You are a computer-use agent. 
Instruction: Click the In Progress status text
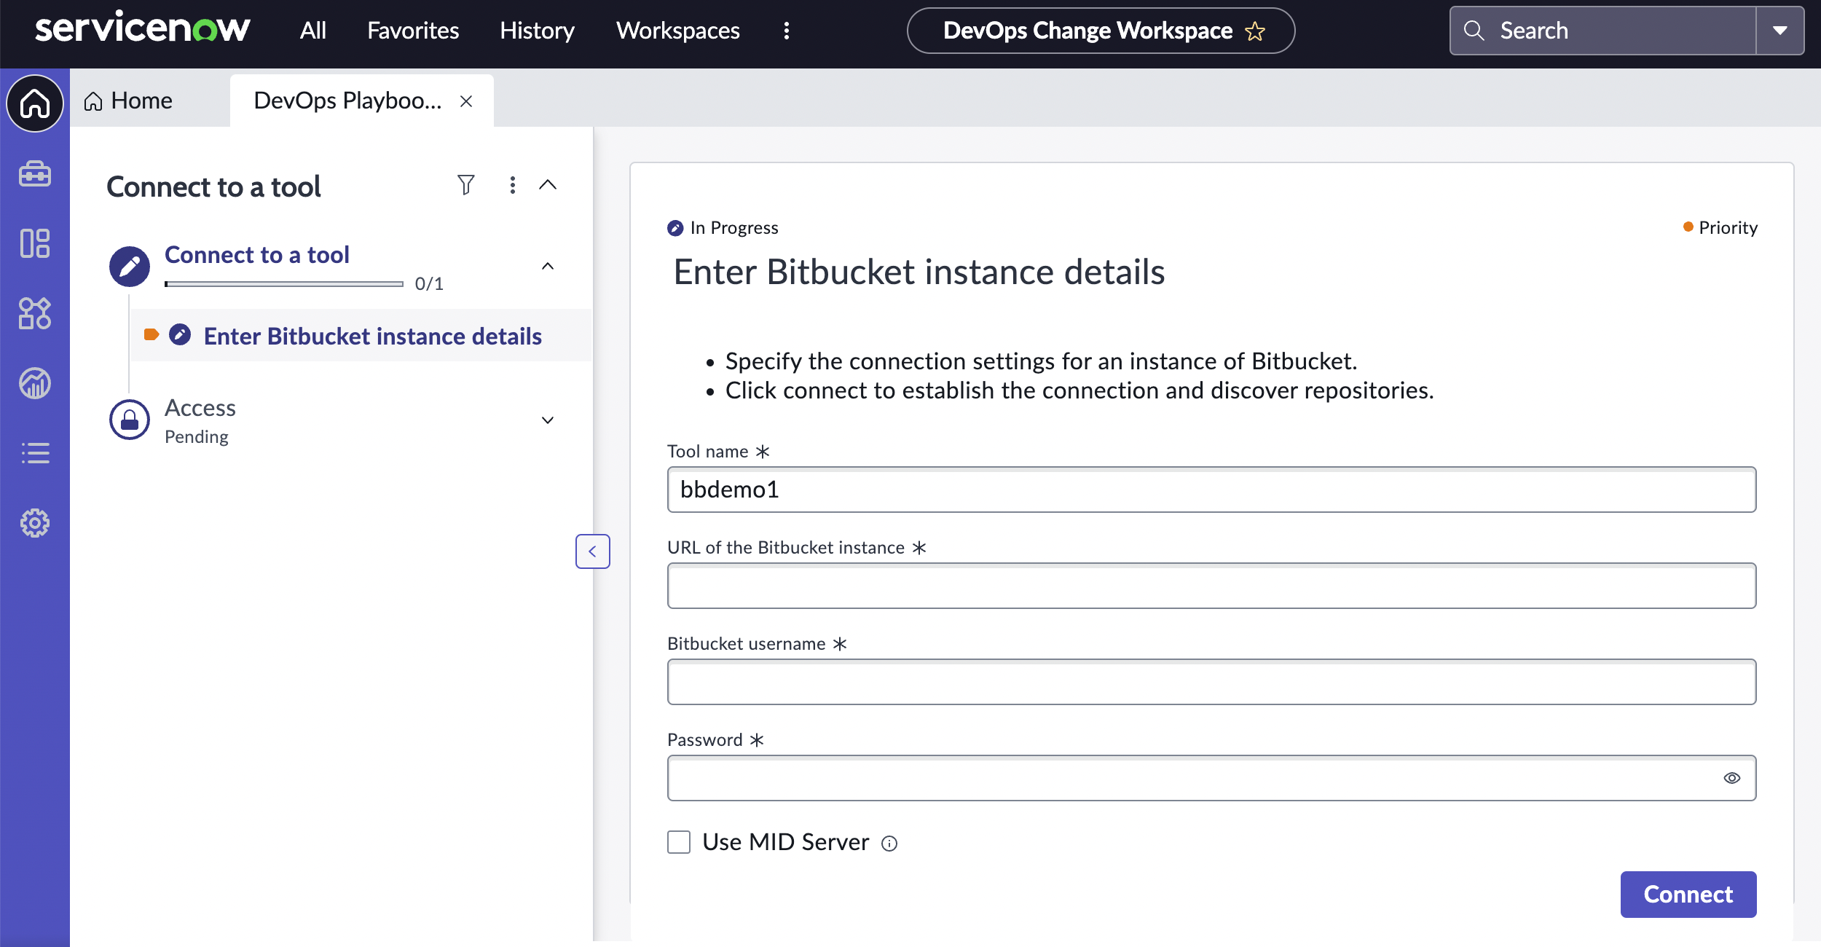coord(734,228)
